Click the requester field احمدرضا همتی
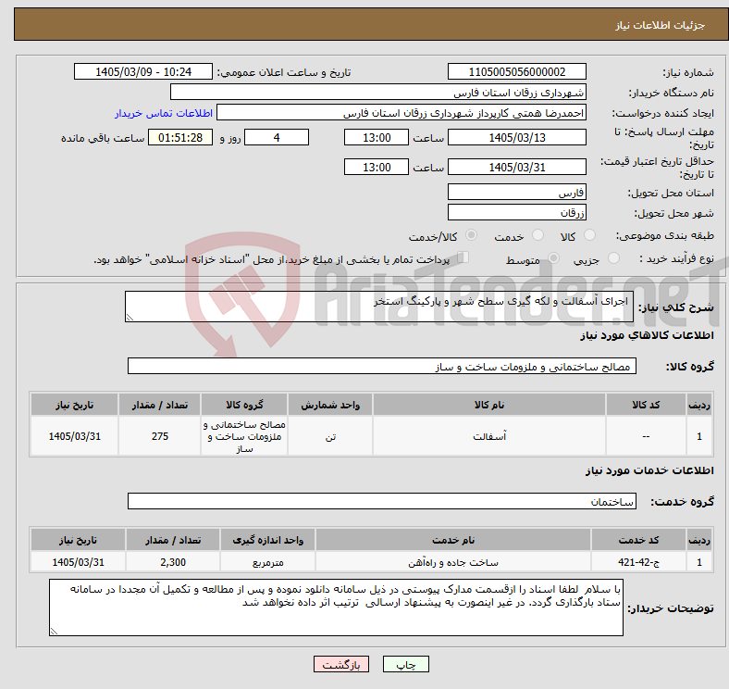This screenshot has height=689, width=729. pos(402,113)
